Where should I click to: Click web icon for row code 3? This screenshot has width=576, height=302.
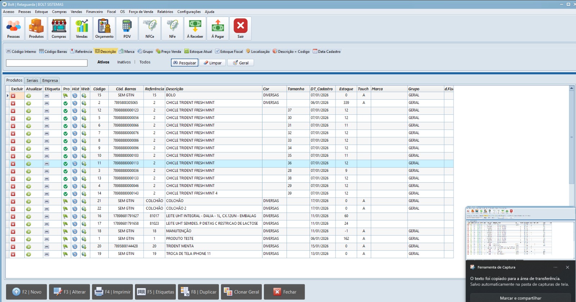coord(84,171)
